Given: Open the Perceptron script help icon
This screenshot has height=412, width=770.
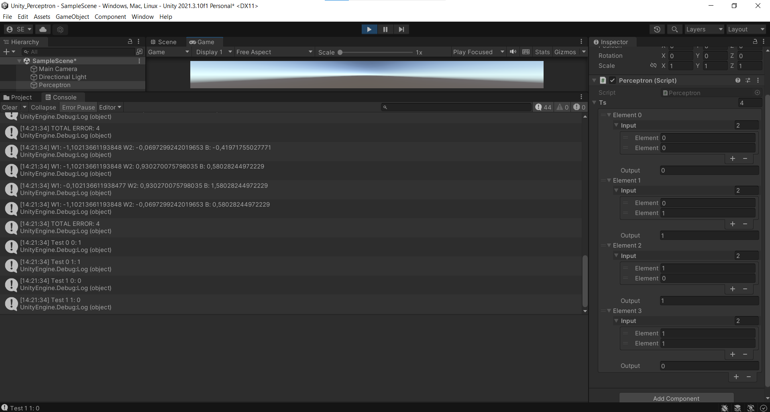Looking at the screenshot, I should point(737,80).
